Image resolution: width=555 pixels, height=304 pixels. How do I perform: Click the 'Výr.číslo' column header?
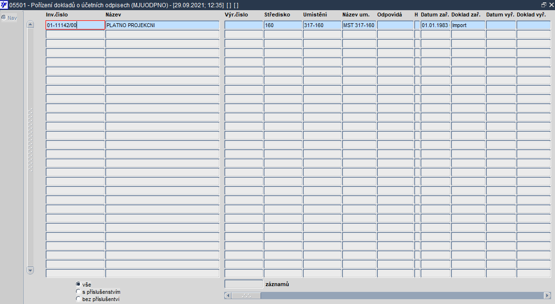tap(236, 15)
